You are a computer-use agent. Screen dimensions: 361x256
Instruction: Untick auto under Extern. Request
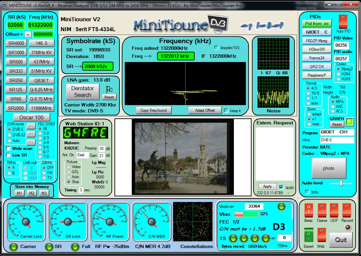click(x=281, y=187)
